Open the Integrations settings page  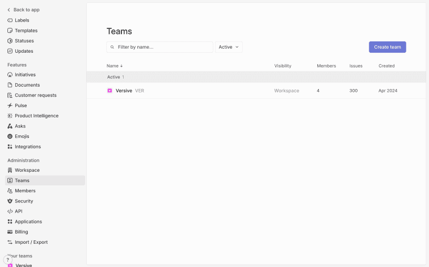tap(28, 147)
